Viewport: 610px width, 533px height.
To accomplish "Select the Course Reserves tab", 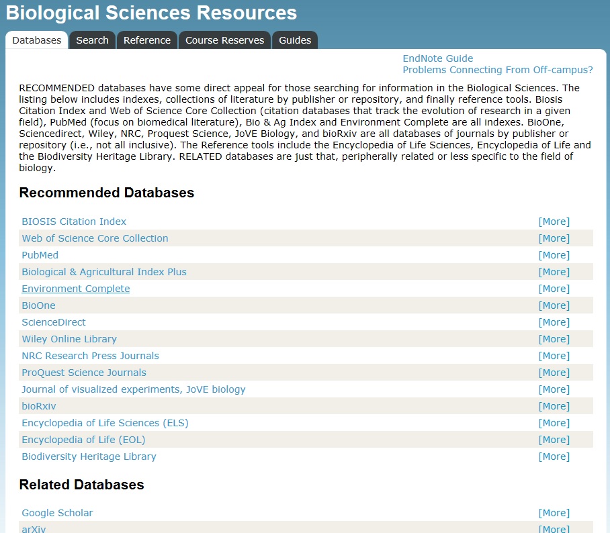I will click(224, 40).
